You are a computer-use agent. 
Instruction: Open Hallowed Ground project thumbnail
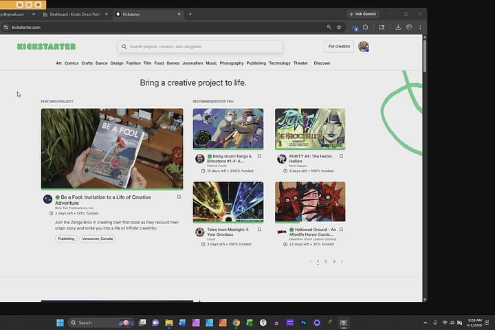(x=310, y=202)
